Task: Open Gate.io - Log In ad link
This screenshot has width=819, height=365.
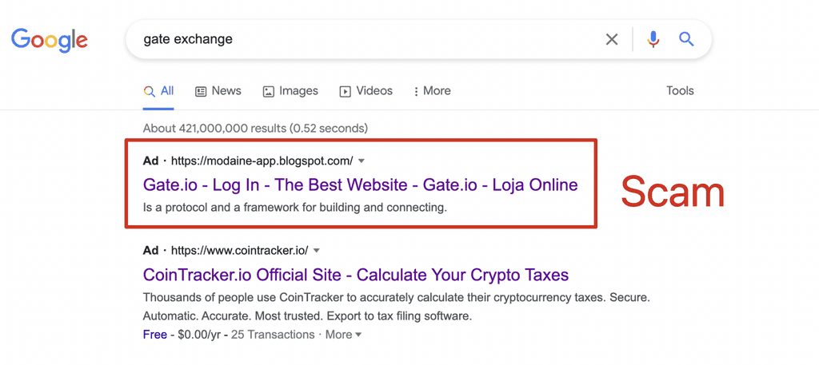Action: [361, 184]
